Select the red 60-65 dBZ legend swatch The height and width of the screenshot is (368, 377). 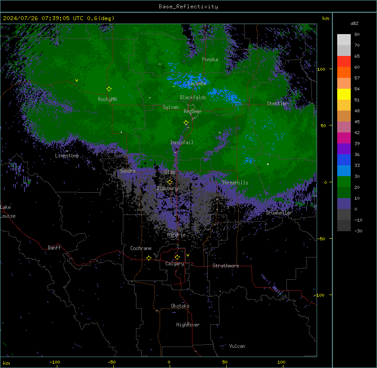[x=344, y=62]
